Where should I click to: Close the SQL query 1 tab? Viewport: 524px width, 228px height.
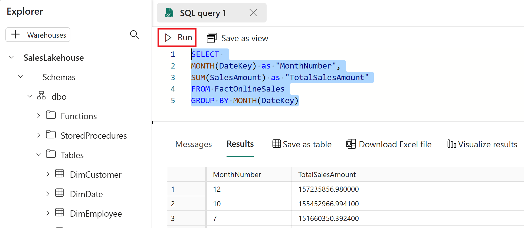pos(253,13)
